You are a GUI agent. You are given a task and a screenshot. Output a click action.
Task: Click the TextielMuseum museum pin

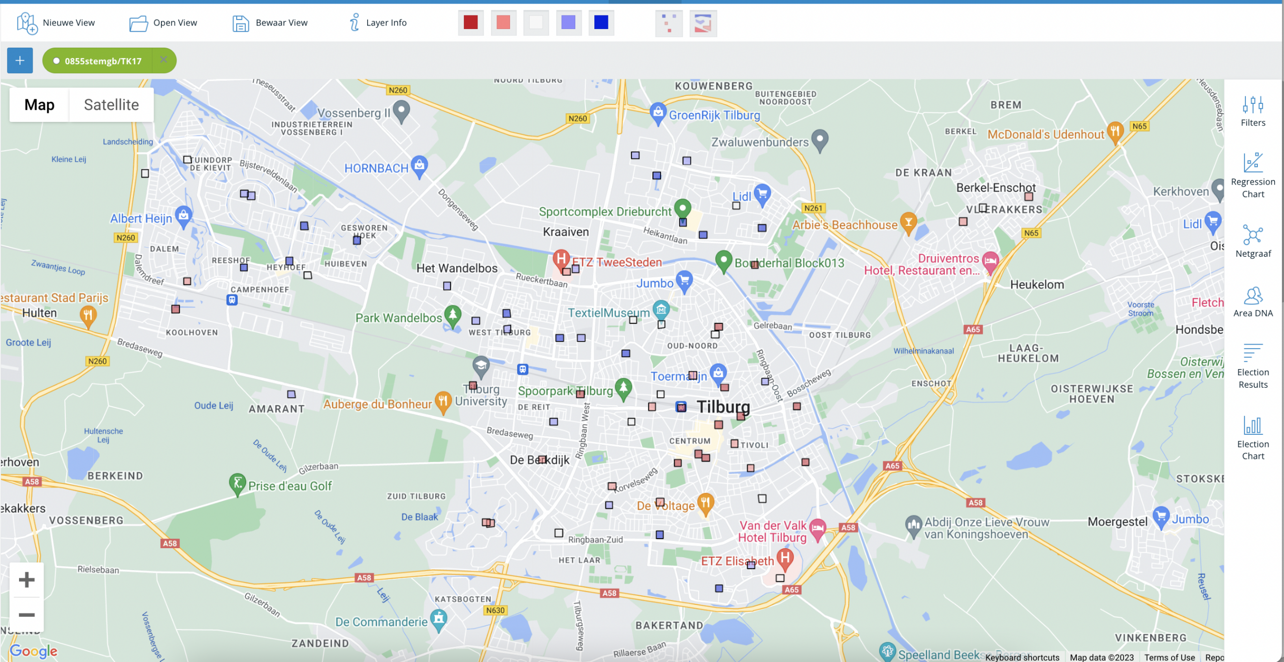click(661, 311)
